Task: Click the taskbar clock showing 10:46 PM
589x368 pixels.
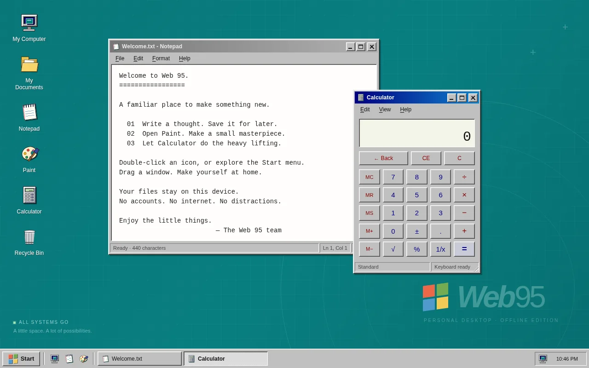Action: [x=567, y=359]
